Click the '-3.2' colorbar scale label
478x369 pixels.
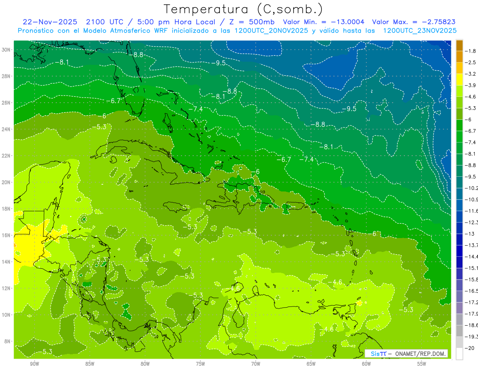tap(471, 74)
